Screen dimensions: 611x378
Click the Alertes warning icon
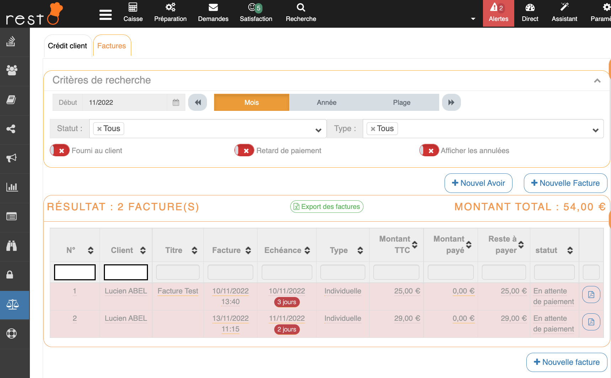tap(494, 7)
